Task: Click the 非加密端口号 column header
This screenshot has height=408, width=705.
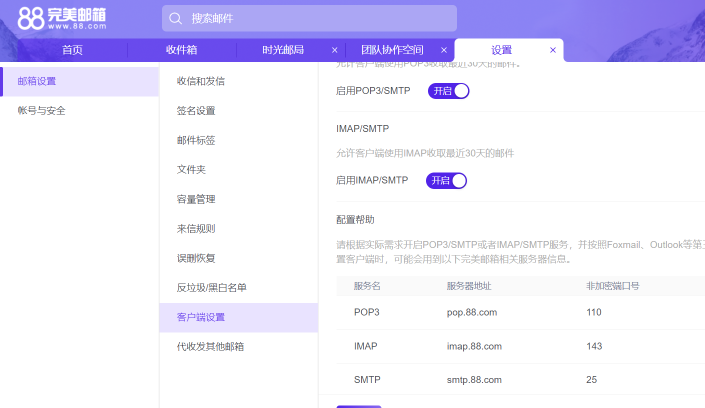Action: (x=612, y=286)
